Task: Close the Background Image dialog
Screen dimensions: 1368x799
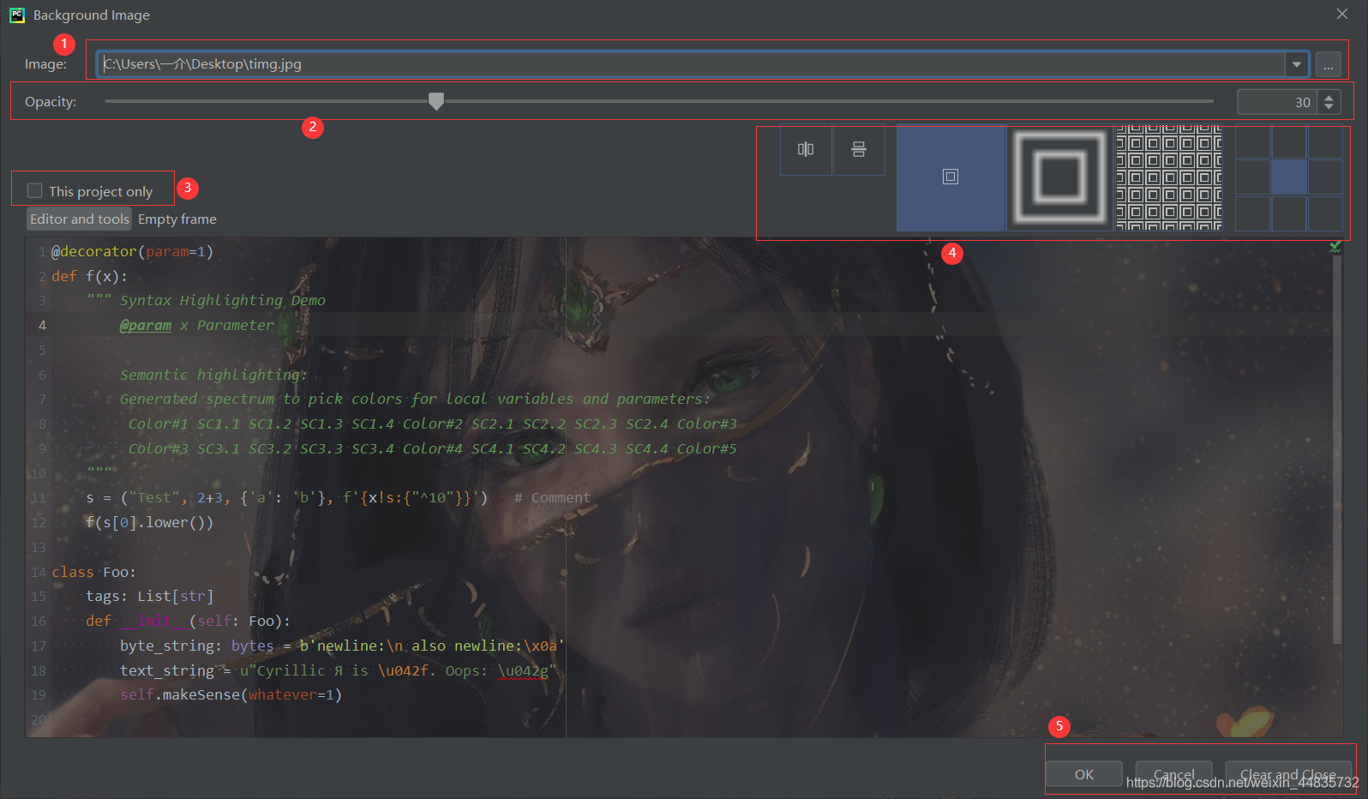Action: click(x=1342, y=15)
